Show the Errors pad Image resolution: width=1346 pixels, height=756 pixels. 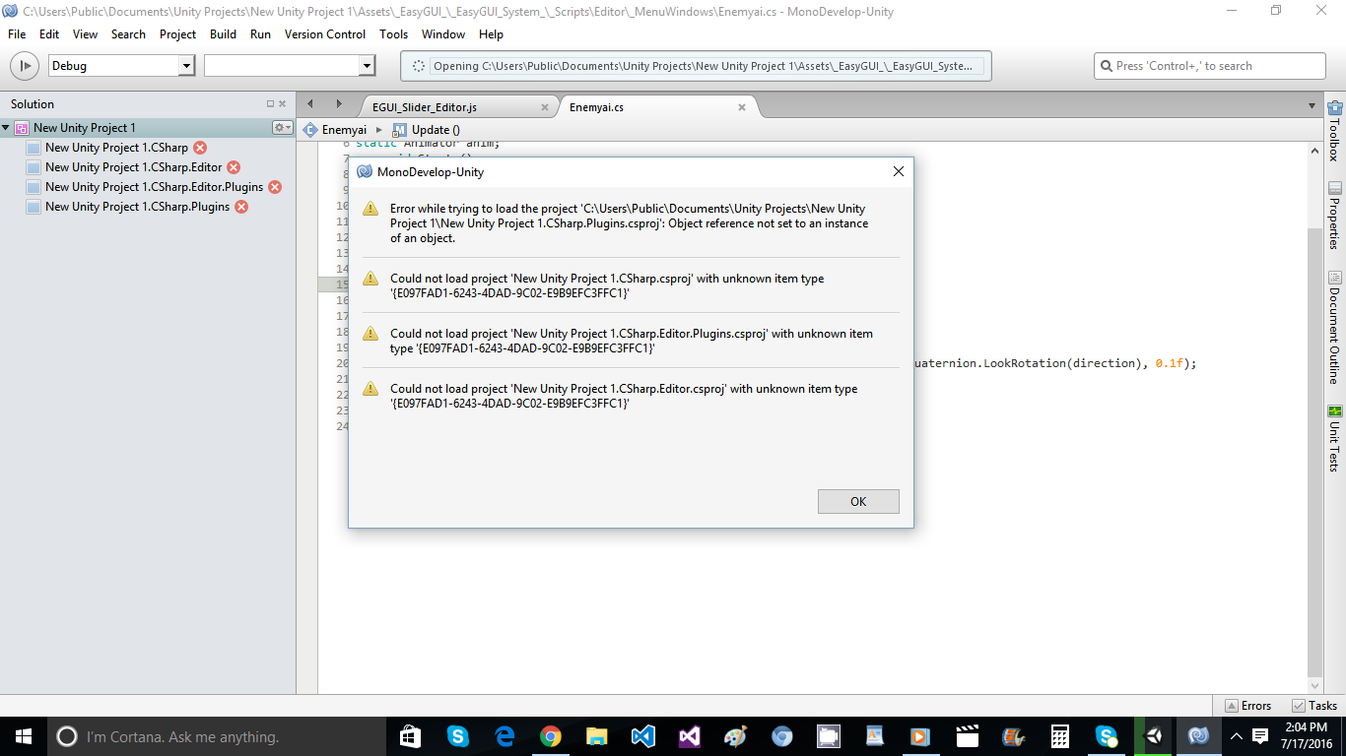[1248, 706]
